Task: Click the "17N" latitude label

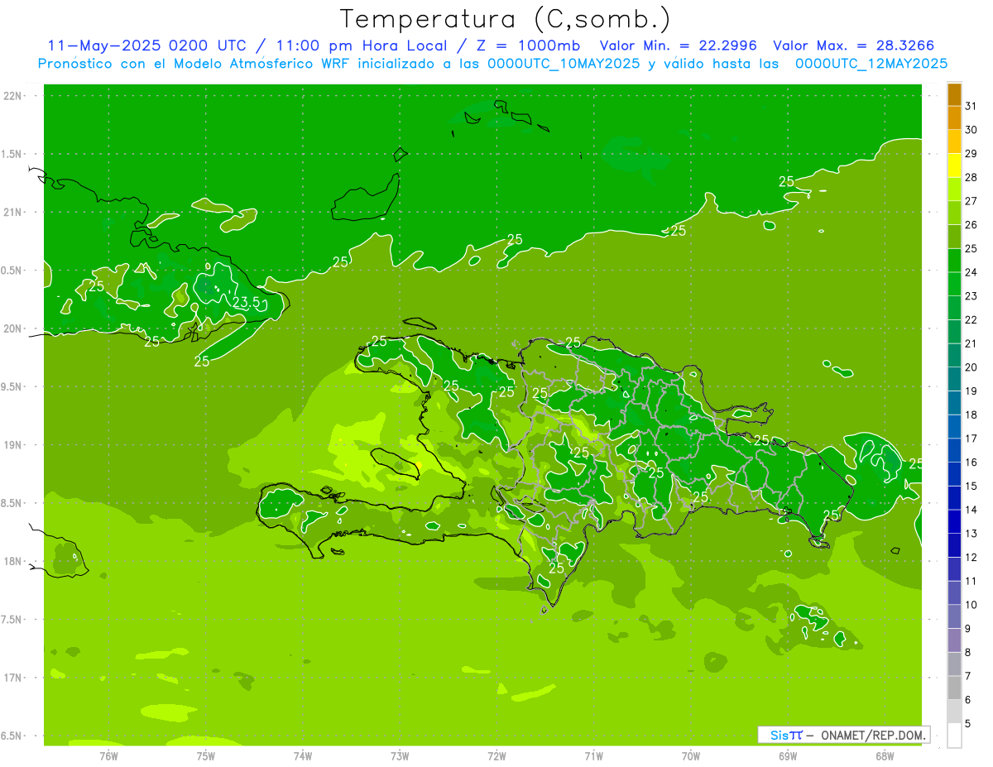Action: 14,678
